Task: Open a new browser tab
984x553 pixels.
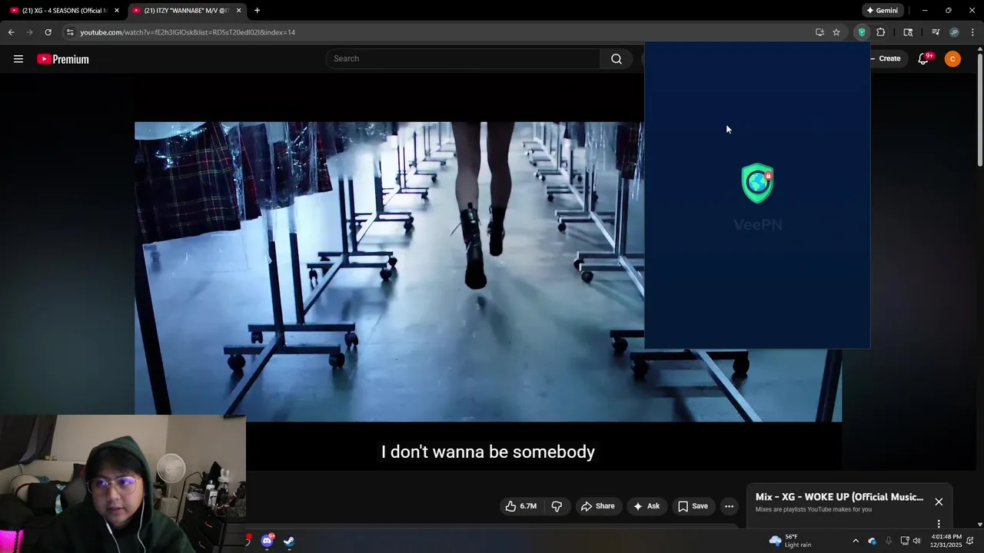Action: (257, 11)
